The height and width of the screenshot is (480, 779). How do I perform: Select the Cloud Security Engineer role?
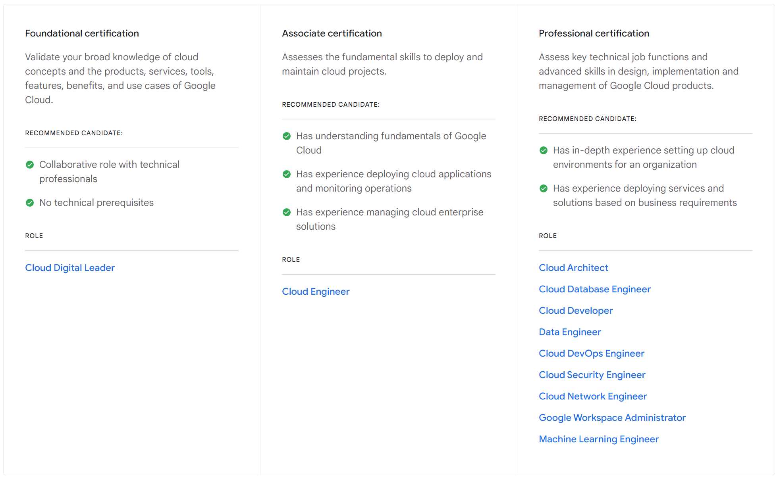592,375
